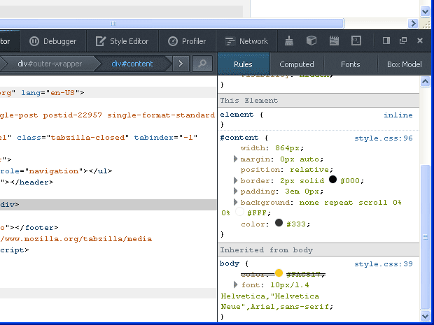Open the inspector search magnifier

click(x=202, y=64)
